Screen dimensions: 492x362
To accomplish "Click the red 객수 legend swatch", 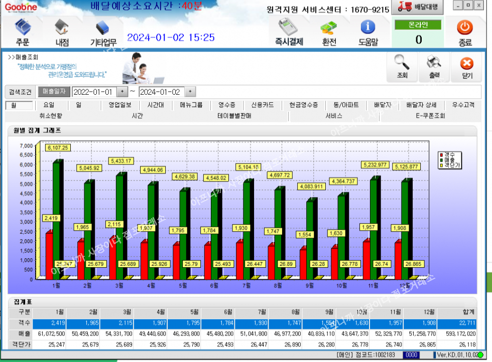I will (x=441, y=154).
